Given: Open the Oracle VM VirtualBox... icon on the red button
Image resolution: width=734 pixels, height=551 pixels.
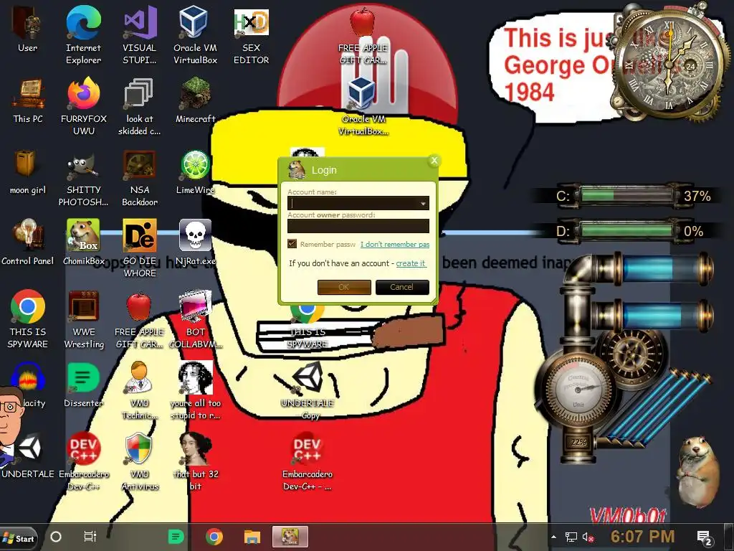Looking at the screenshot, I should (363, 106).
